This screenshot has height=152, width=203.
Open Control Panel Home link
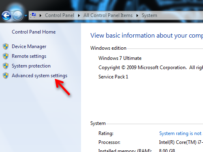34,32
